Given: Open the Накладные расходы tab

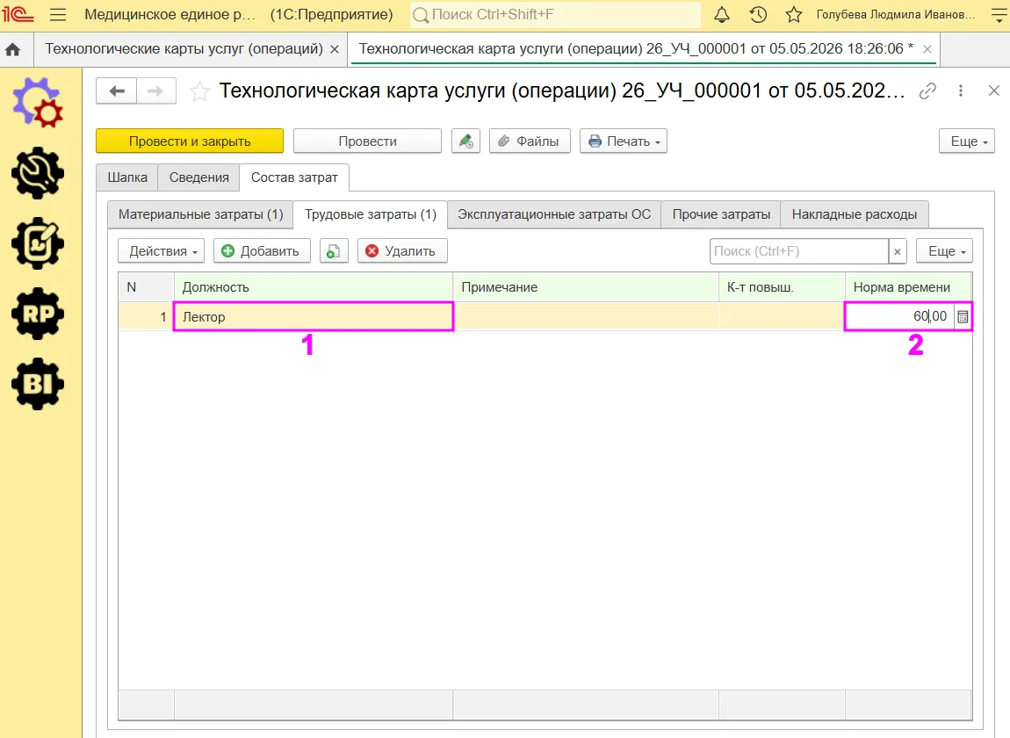Looking at the screenshot, I should pyautogui.click(x=855, y=214).
